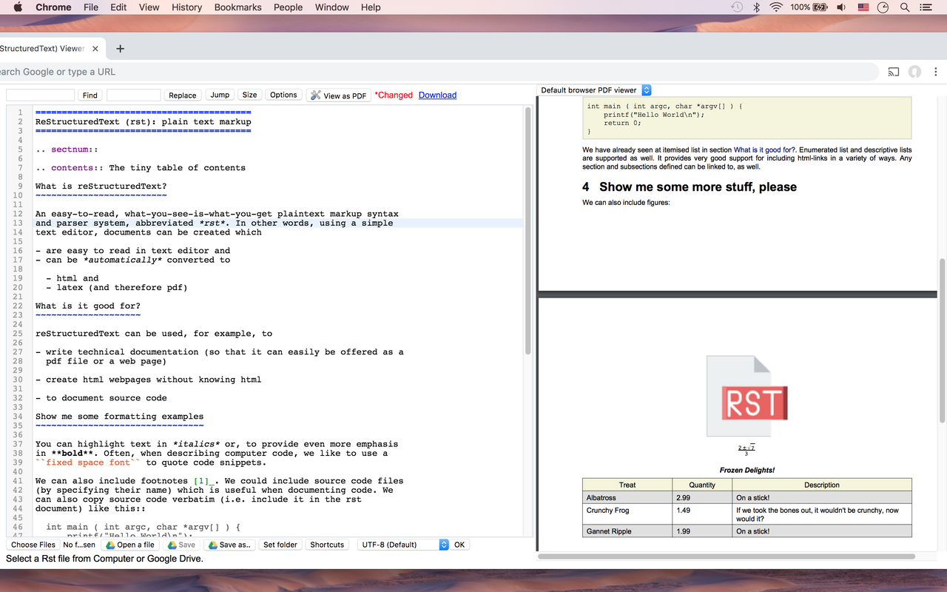Image resolution: width=947 pixels, height=592 pixels.
Task: Open the Chrome application menu
Action: tap(53, 7)
